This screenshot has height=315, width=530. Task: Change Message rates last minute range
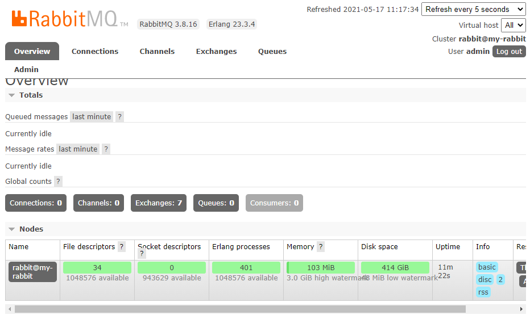78,149
